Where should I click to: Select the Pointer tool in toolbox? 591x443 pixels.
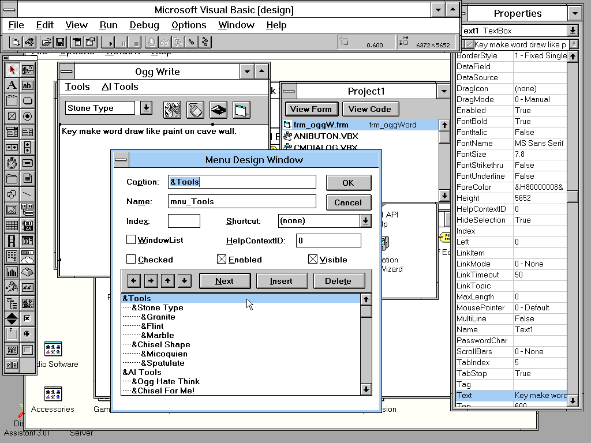[12, 70]
